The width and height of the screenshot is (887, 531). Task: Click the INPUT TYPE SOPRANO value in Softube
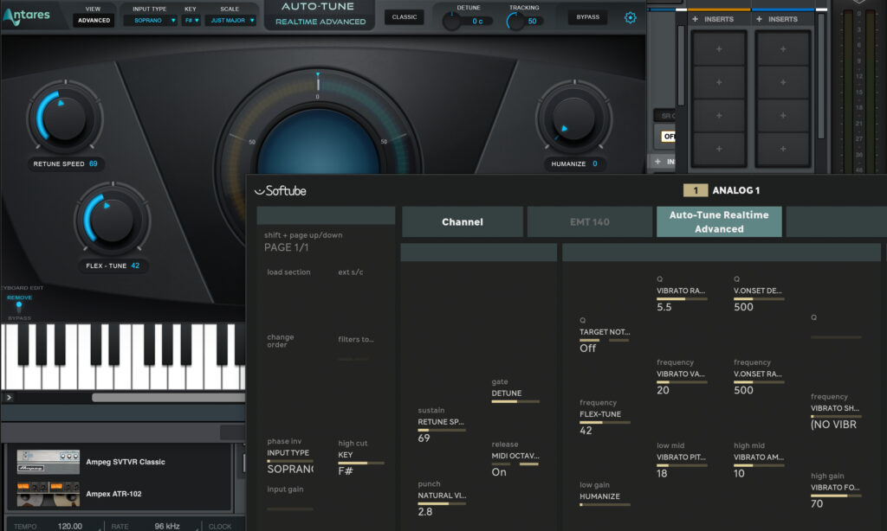[x=290, y=470]
